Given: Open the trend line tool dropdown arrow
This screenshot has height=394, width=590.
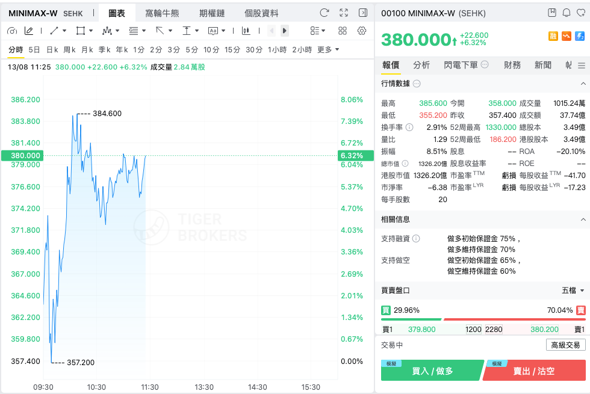Looking at the screenshot, I should [64, 31].
